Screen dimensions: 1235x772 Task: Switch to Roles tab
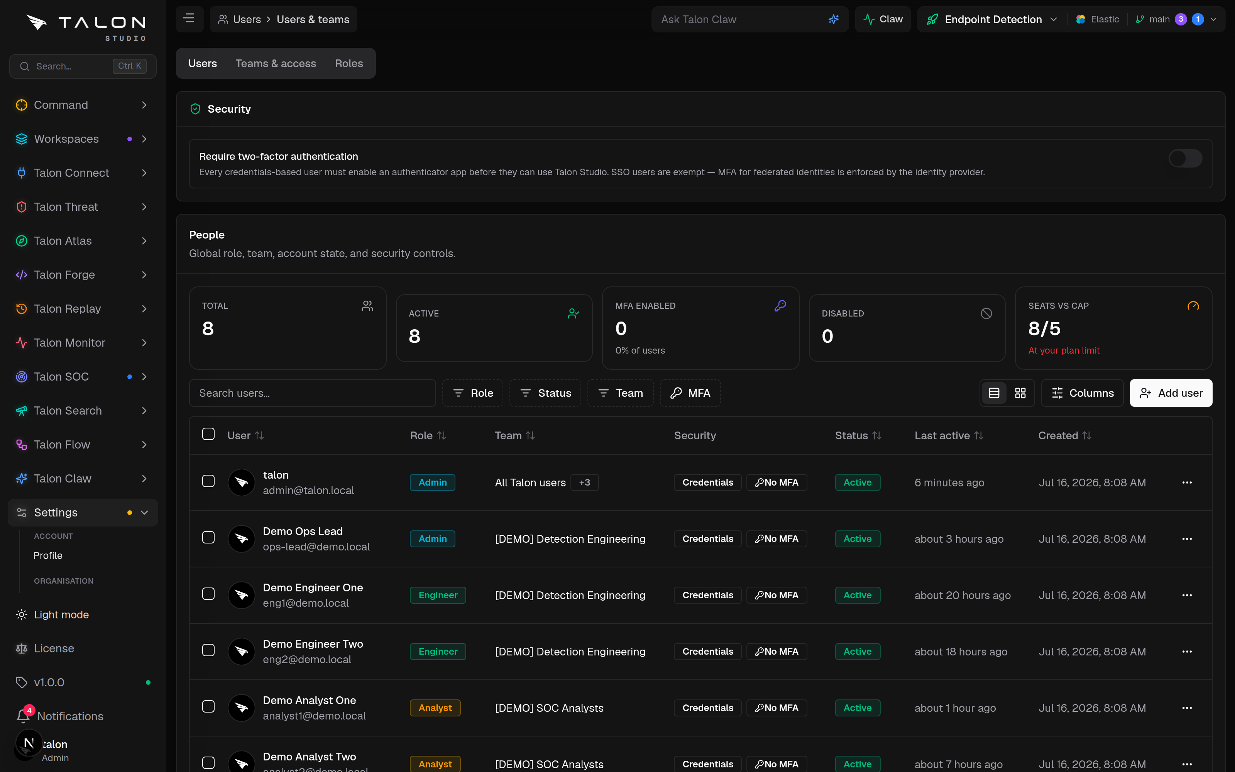point(349,63)
